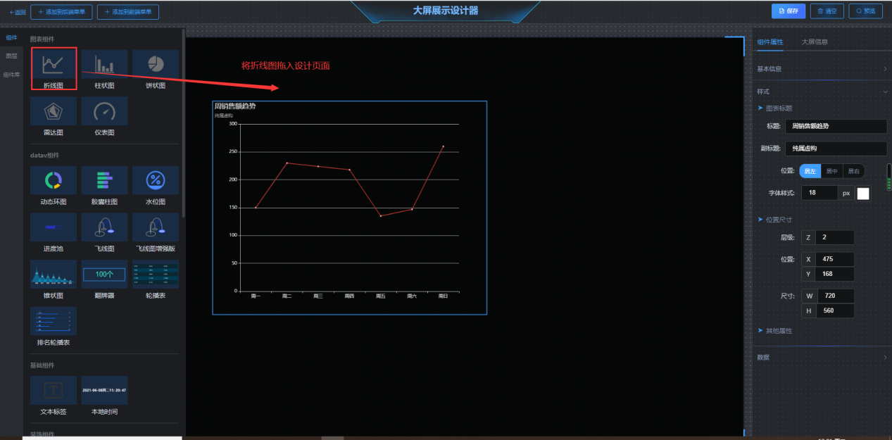Open the 组件属性 properties tab
Viewport: 892px width, 440px height.
[770, 42]
